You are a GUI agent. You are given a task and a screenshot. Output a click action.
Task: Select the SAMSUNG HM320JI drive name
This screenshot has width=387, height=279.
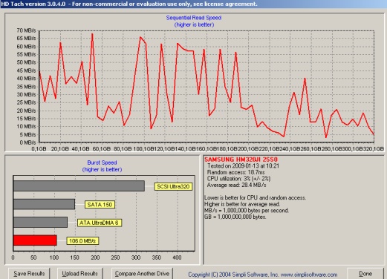241,160
